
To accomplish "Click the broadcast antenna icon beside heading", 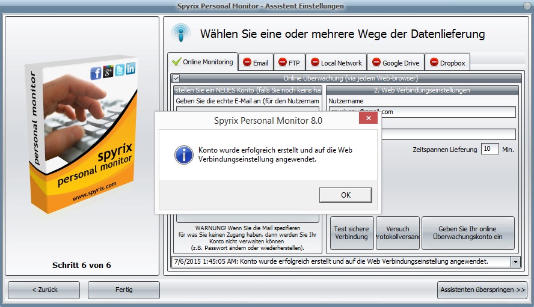I will click(181, 33).
